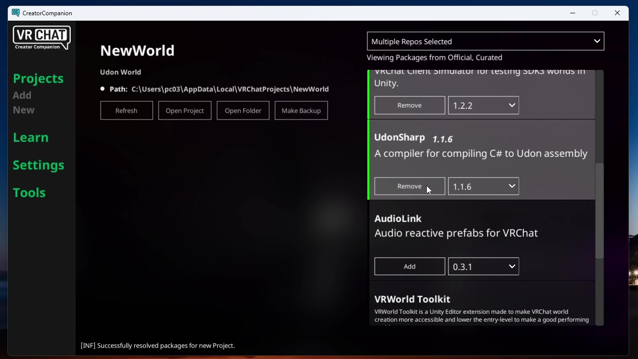The image size is (638, 359).
Task: Open the AudioLink 0.3.1 version dropdown
Action: tap(483, 267)
